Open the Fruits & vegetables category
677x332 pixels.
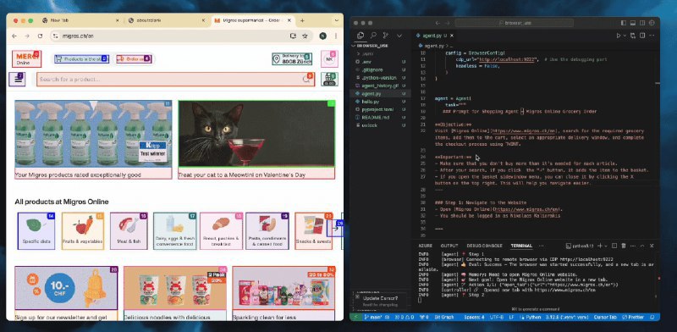(x=83, y=231)
